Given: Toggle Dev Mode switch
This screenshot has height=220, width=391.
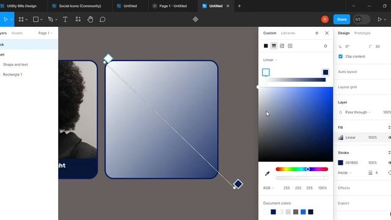Looking at the screenshot, I should click(361, 19).
